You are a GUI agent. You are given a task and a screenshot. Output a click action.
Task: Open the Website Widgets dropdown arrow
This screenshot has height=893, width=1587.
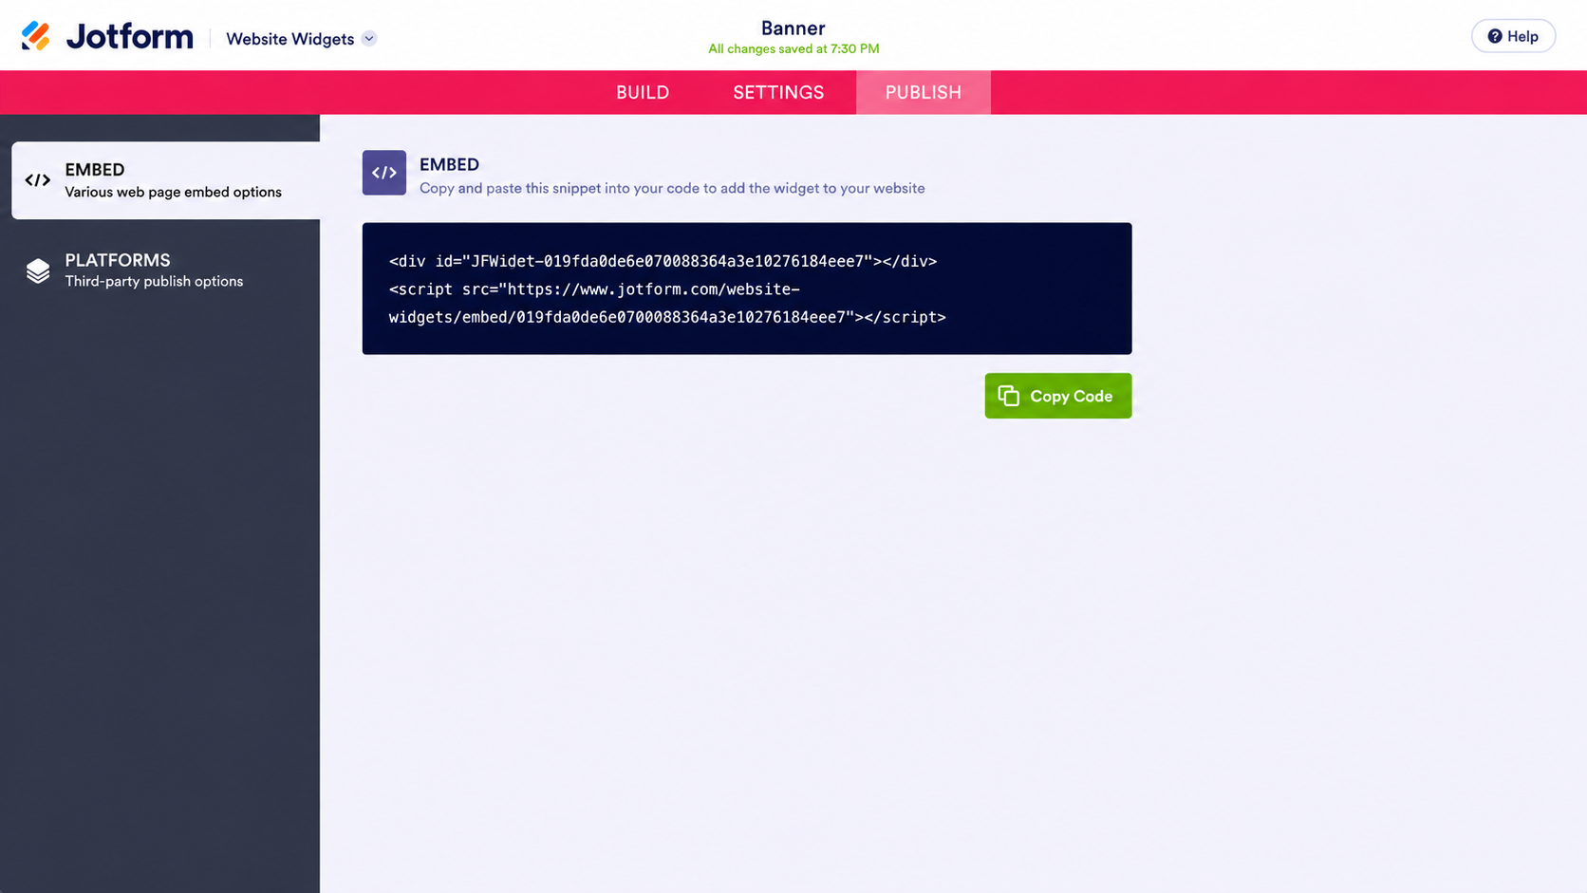pyautogui.click(x=369, y=39)
